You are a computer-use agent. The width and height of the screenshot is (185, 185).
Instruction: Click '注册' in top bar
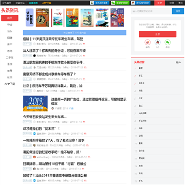click(x=172, y=3)
